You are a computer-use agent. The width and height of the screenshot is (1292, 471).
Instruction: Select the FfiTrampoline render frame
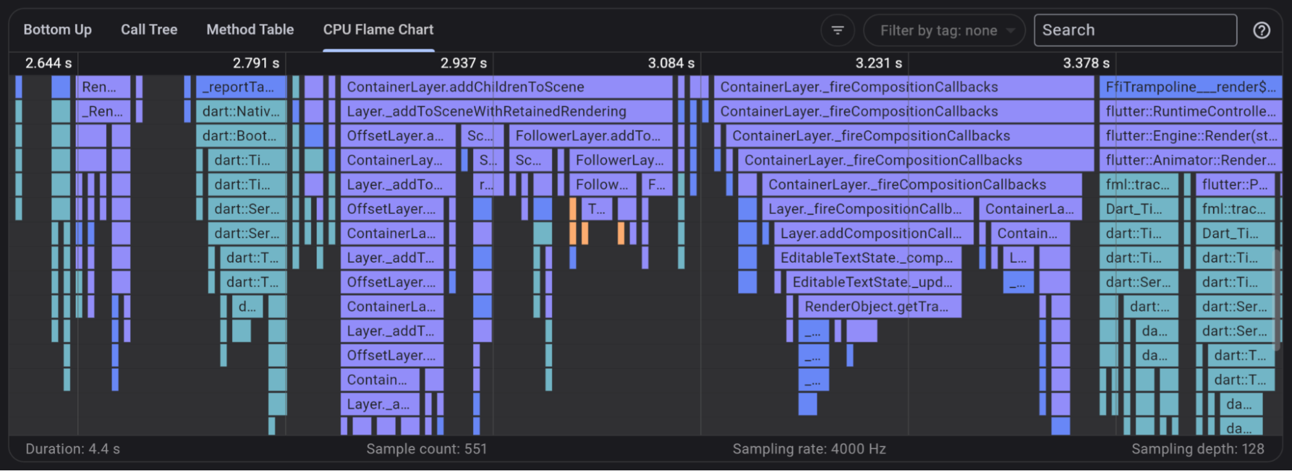[x=1190, y=87]
